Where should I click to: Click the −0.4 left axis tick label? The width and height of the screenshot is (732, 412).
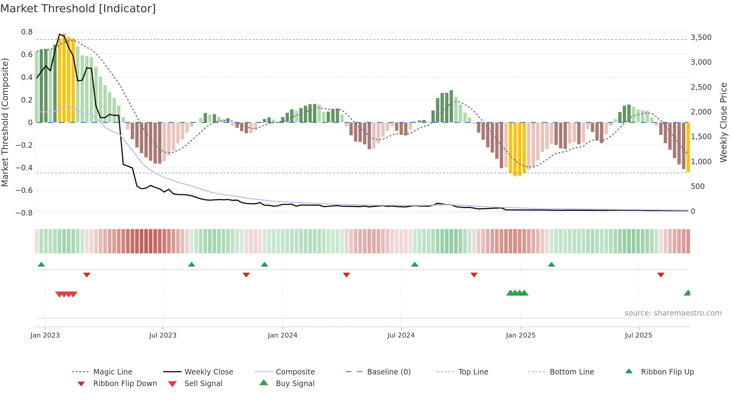tap(24, 168)
